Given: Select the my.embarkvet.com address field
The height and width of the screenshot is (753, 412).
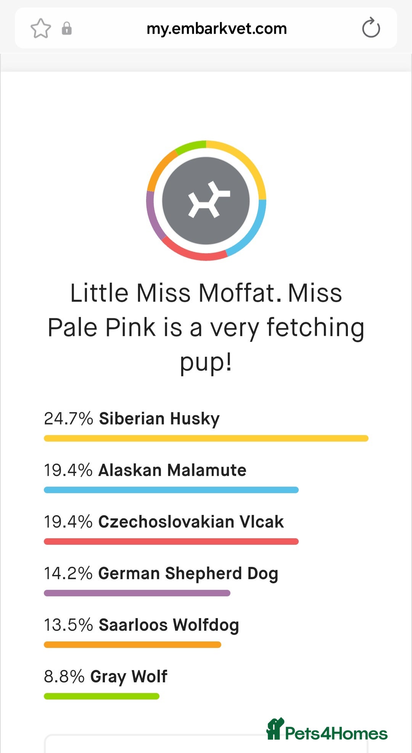Looking at the screenshot, I should tap(216, 29).
